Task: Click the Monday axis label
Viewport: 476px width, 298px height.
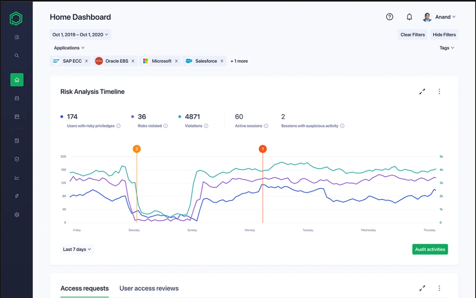Action: click(x=250, y=230)
